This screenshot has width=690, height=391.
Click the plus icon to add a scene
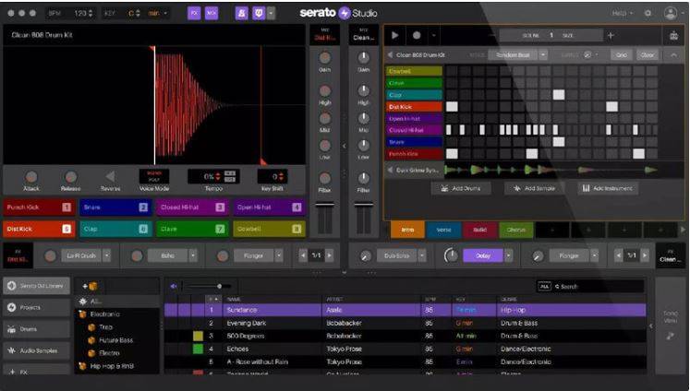point(610,35)
